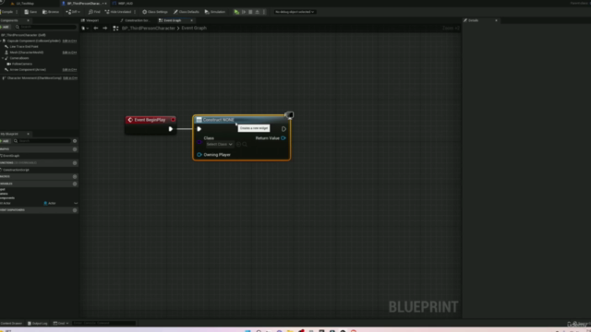Screen dimensions: 591x332
Task: Open Class Defaults pencil button
Action: 187,12
